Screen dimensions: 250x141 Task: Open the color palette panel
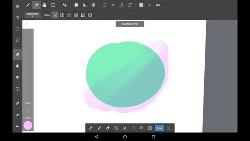click(17, 66)
